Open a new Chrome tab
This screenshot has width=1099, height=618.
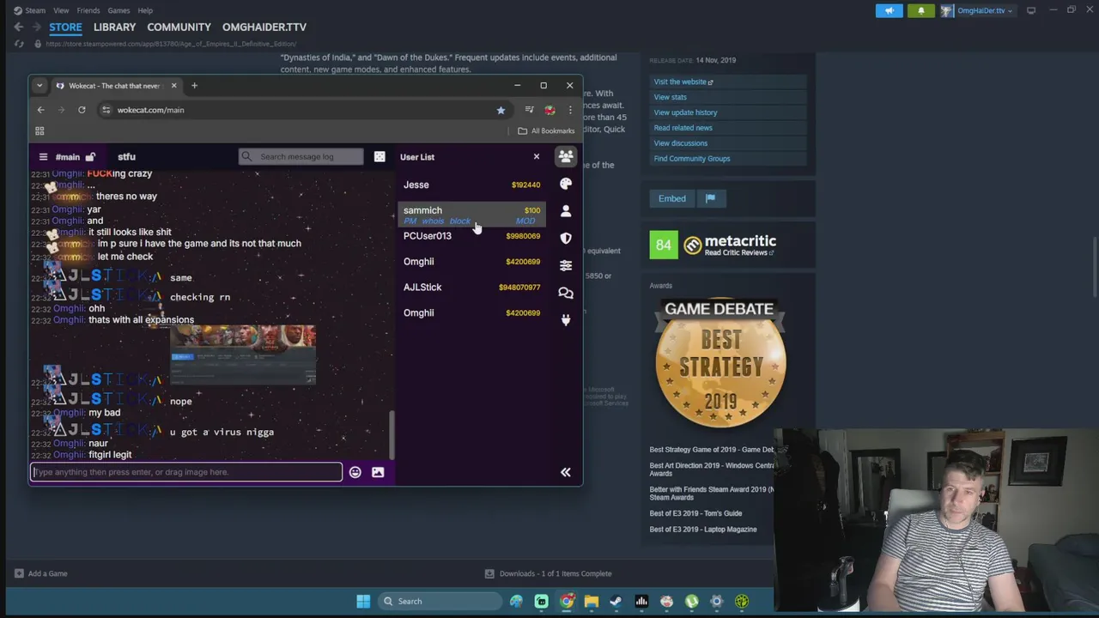[194, 86]
